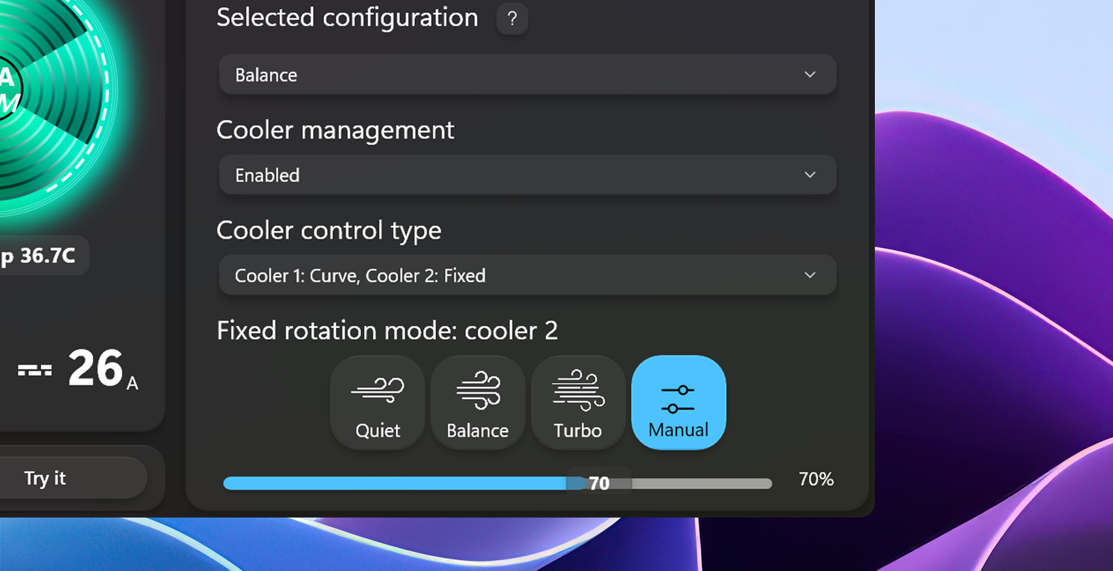The height and width of the screenshot is (571, 1113).
Task: Click the chevron arrow in Selected configuration
Action: pos(810,74)
